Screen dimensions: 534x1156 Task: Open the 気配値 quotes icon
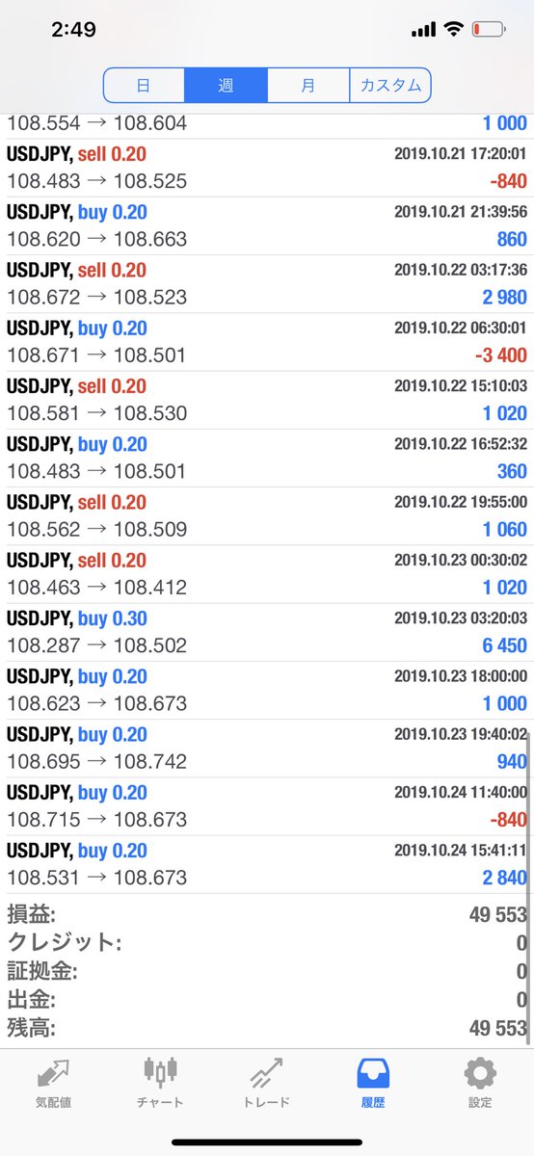54,1074
